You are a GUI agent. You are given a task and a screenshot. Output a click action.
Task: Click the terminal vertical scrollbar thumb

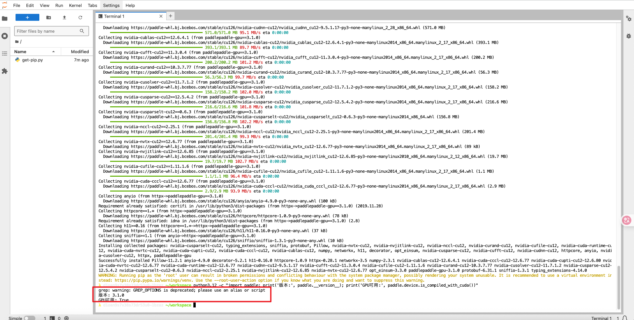click(x=619, y=287)
